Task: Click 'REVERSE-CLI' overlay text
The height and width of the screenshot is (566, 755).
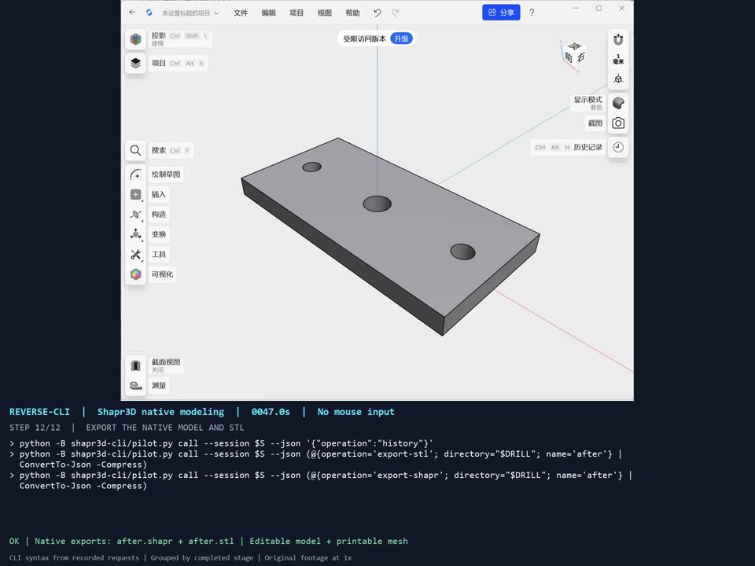Action: [39, 412]
